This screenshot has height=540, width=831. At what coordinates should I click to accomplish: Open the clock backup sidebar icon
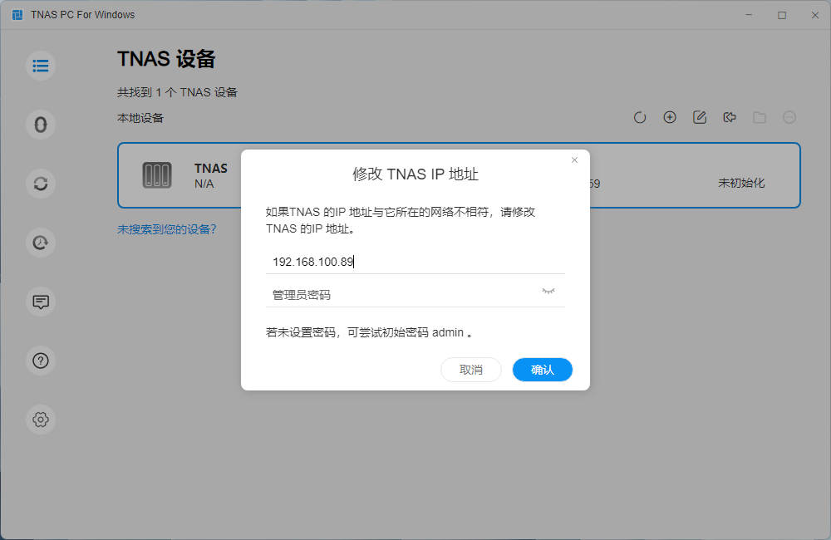tap(41, 243)
